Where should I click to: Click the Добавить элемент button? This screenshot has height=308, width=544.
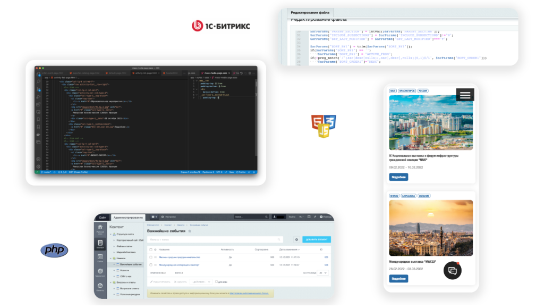317,240
